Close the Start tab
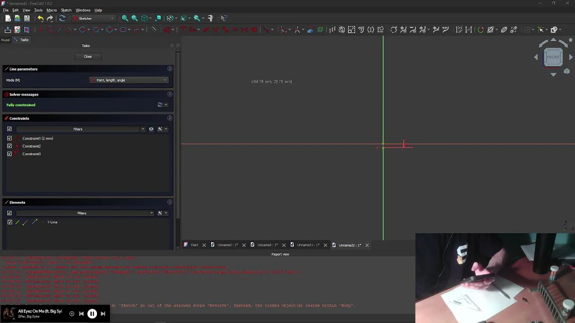The image size is (575, 323). (204, 245)
